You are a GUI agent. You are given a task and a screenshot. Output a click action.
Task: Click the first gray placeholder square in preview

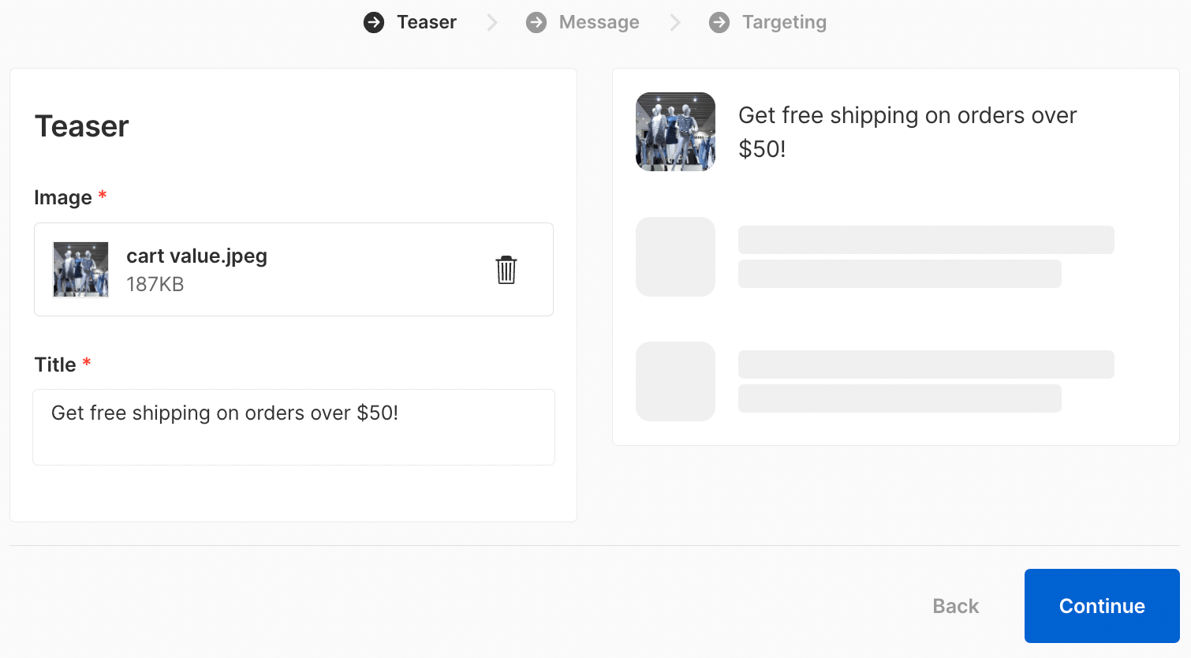(x=675, y=257)
